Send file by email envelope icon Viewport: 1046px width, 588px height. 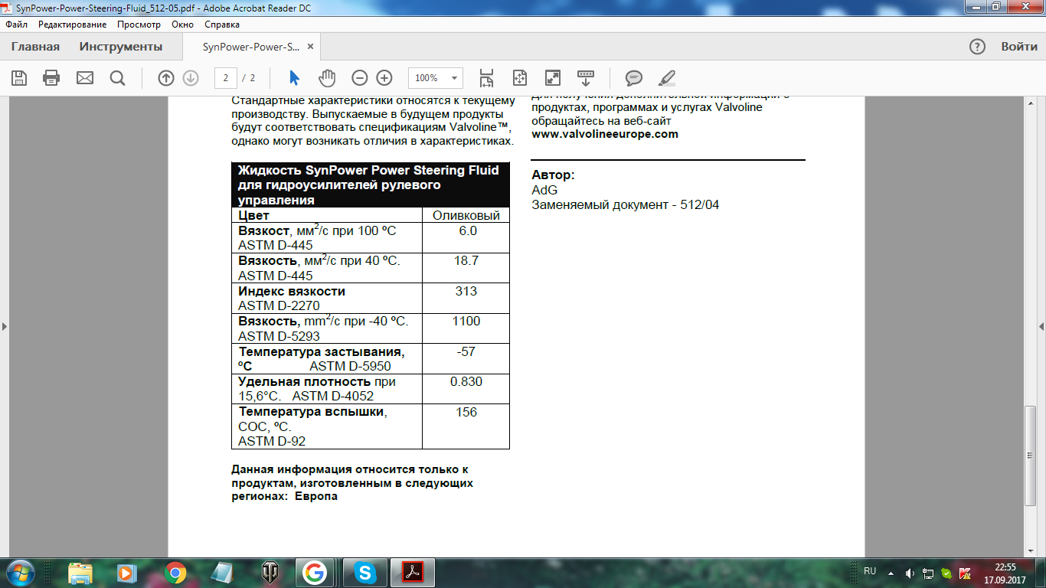tap(84, 78)
